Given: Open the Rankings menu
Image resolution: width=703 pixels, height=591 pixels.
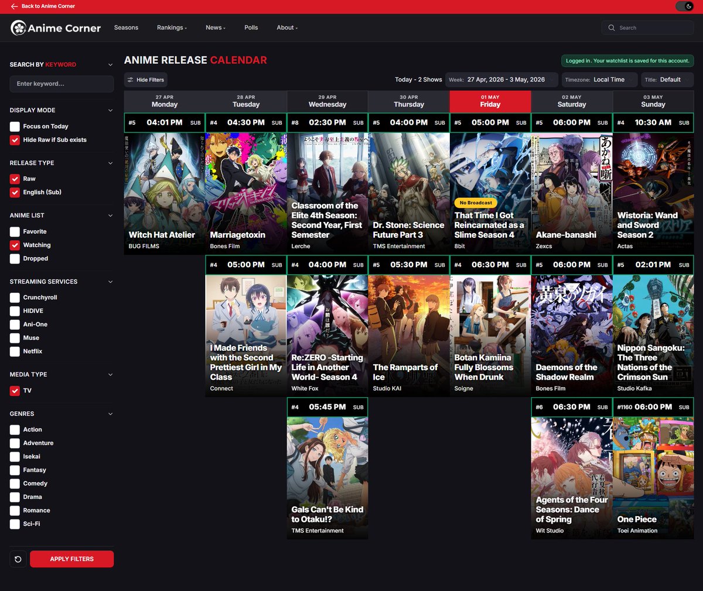Looking at the screenshot, I should (172, 28).
